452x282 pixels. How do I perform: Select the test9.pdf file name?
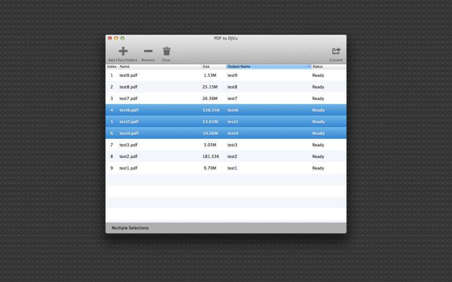coord(128,76)
